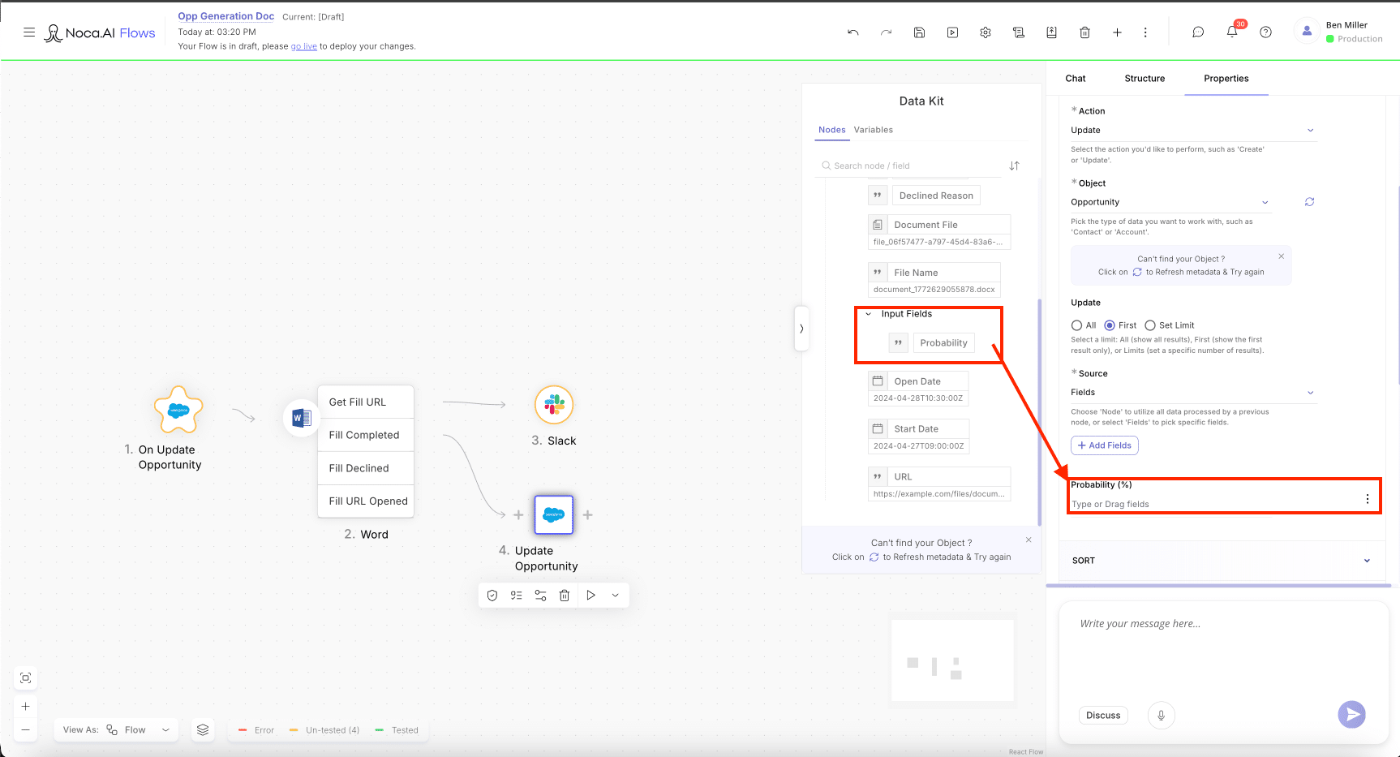The image size is (1400, 757).
Task: Run the flow from top toolbar
Action: (952, 32)
